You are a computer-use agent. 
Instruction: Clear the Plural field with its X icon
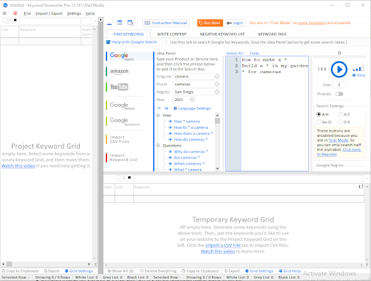click(217, 84)
